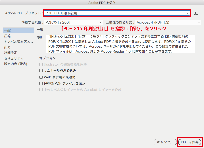Click the キャンセル button

[x=165, y=142]
